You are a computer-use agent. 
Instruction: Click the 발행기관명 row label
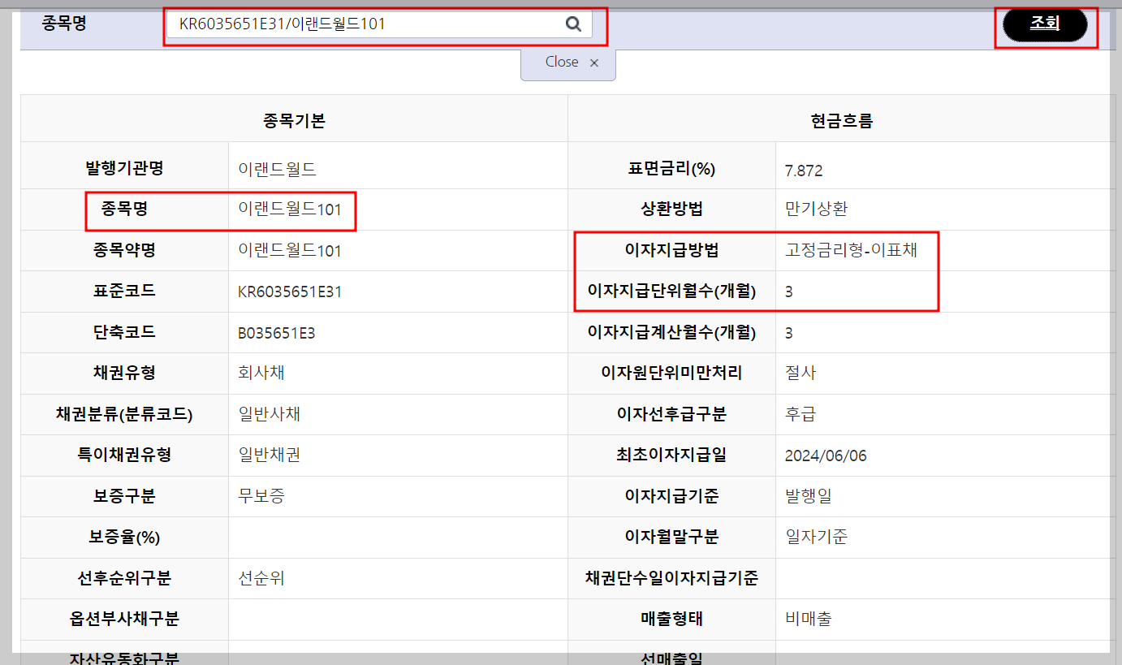click(x=124, y=168)
